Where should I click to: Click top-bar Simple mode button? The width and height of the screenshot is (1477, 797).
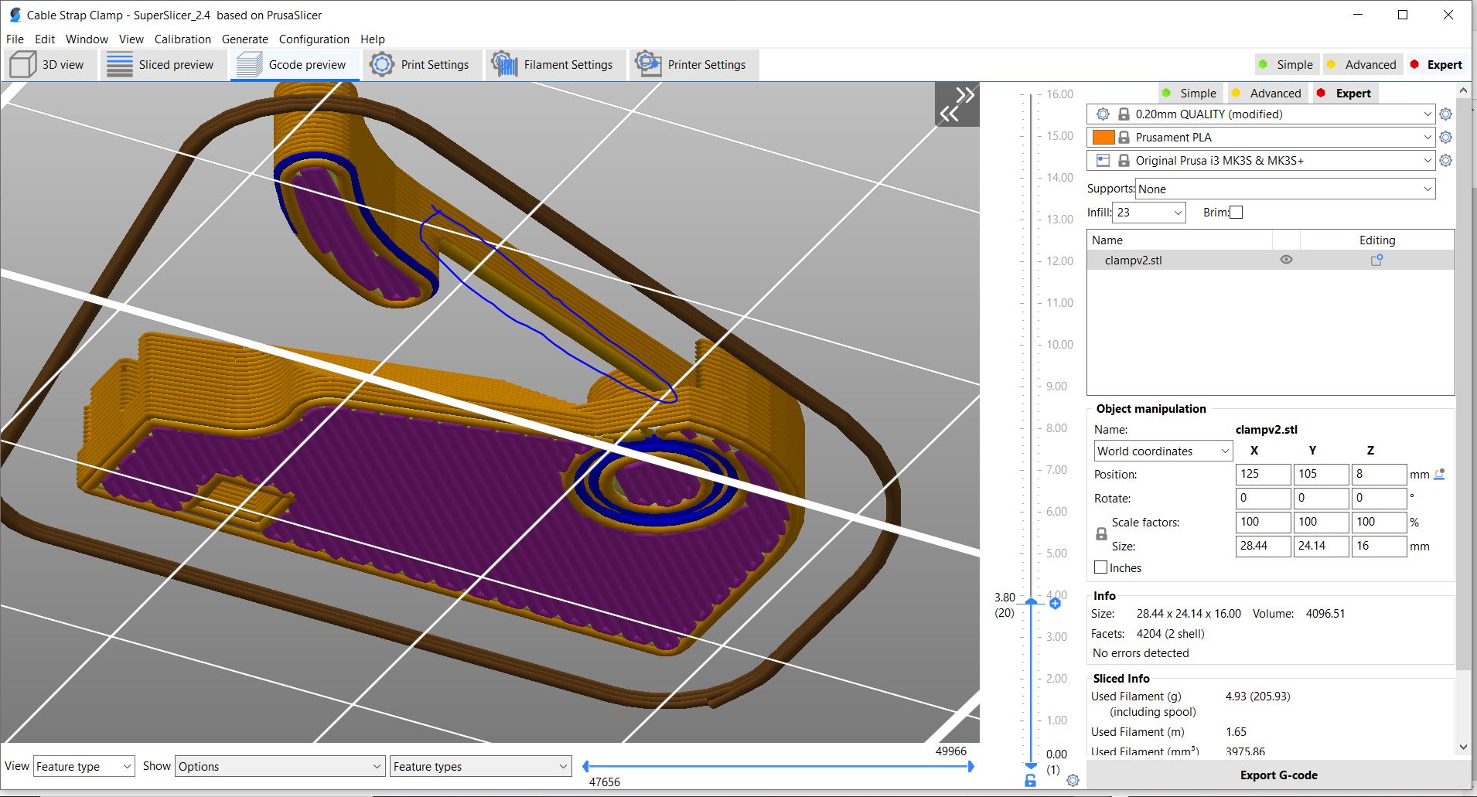(1285, 65)
